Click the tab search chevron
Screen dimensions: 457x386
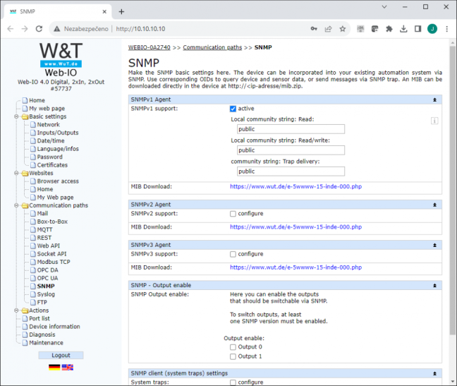[x=384, y=7]
